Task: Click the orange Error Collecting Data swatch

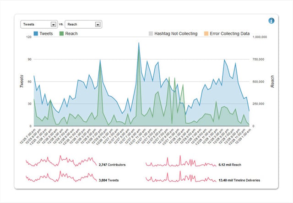Action: click(206, 33)
